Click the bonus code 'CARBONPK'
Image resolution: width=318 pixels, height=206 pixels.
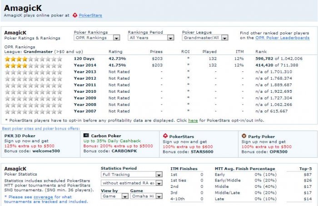[124, 151]
